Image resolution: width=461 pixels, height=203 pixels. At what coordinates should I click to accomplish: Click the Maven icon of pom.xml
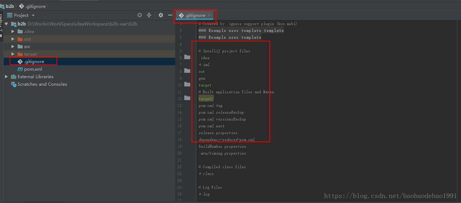tap(20, 69)
